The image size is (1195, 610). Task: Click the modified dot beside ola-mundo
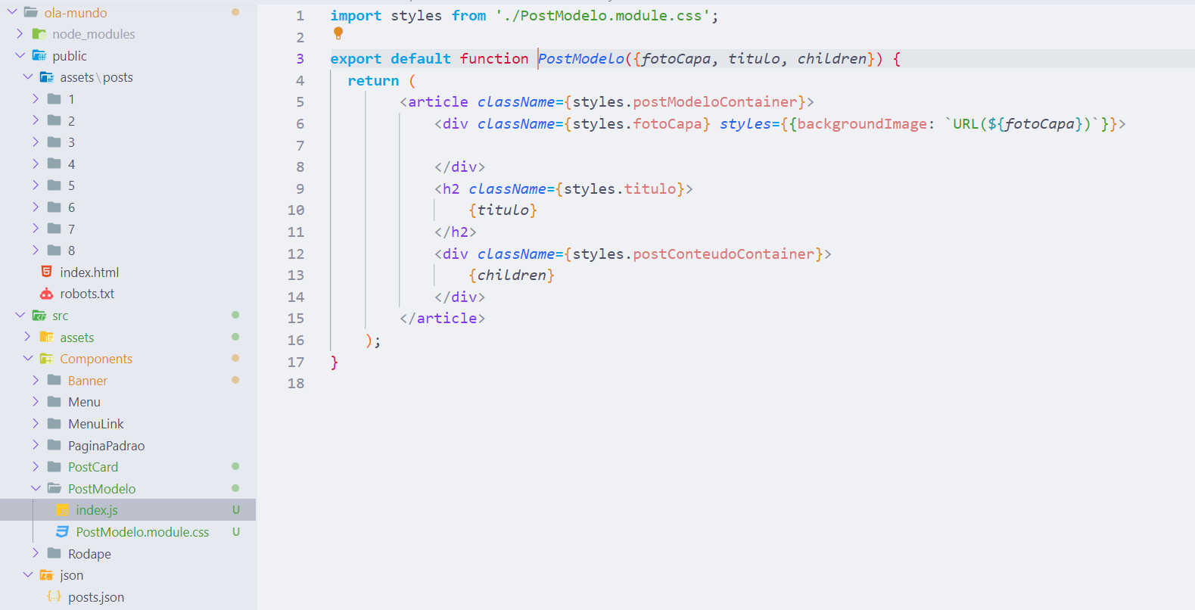click(x=235, y=12)
